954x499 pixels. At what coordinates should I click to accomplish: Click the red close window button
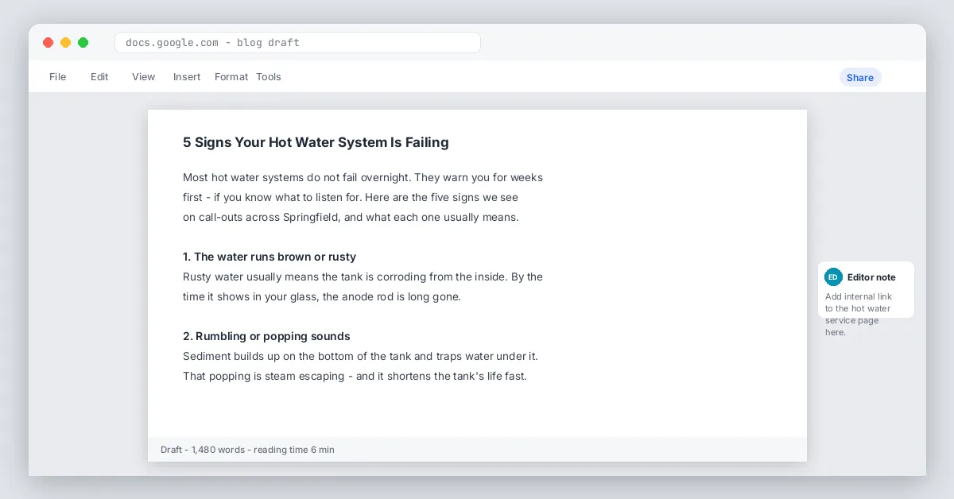click(48, 42)
